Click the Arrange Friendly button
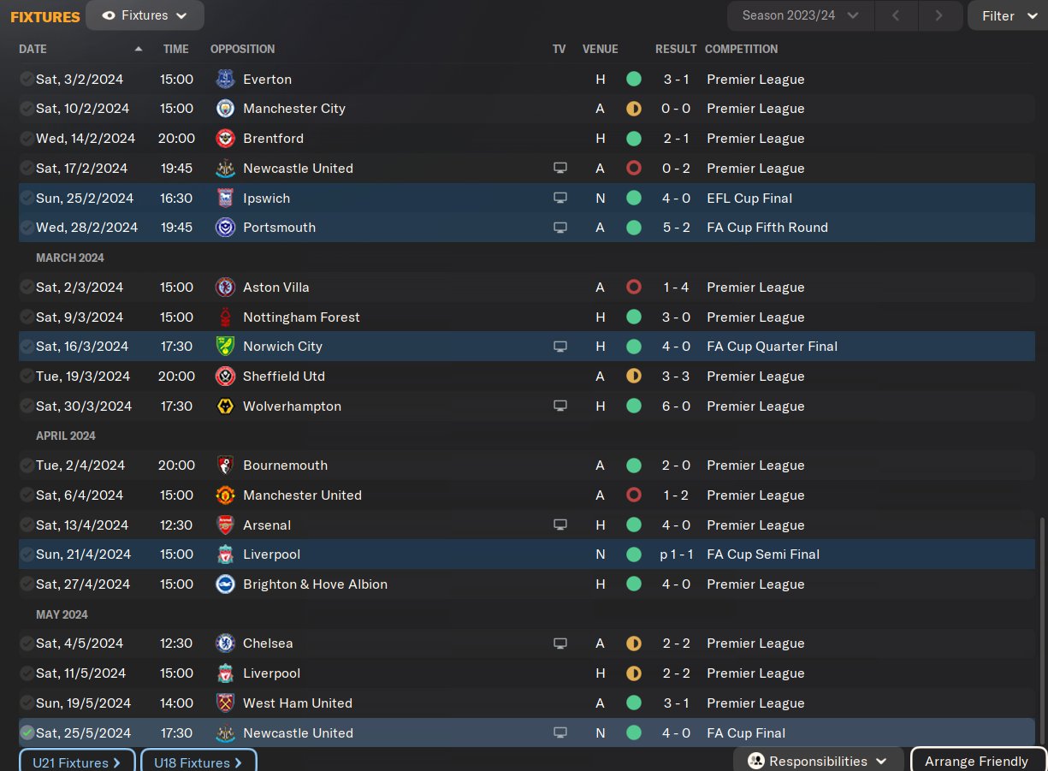This screenshot has height=771, width=1048. point(977,761)
